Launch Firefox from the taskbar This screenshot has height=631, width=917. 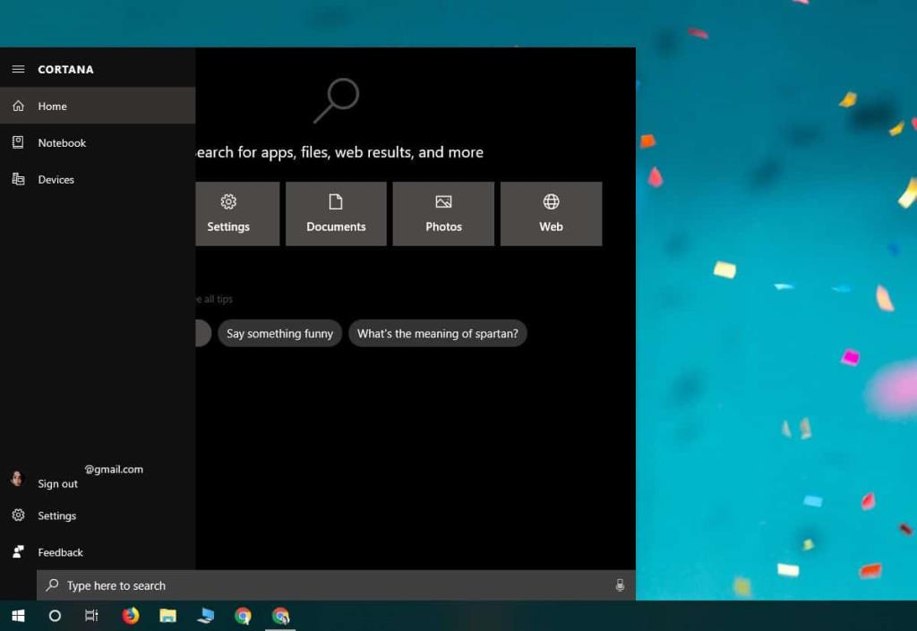coord(130,615)
